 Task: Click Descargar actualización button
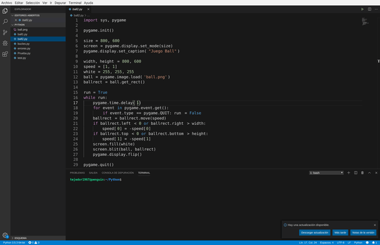click(x=314, y=232)
